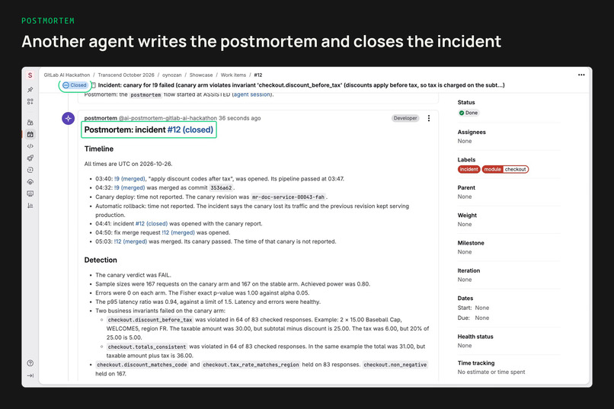Click the postmortem author name
The height and width of the screenshot is (409, 614).
101,118
